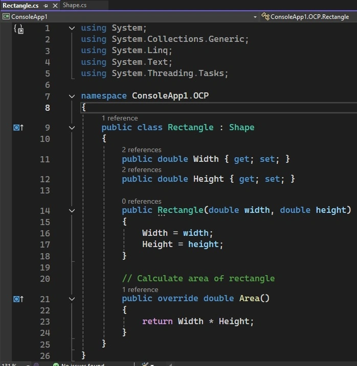Collapse the Rectangle constructor block
The image size is (357, 366).
(x=72, y=210)
